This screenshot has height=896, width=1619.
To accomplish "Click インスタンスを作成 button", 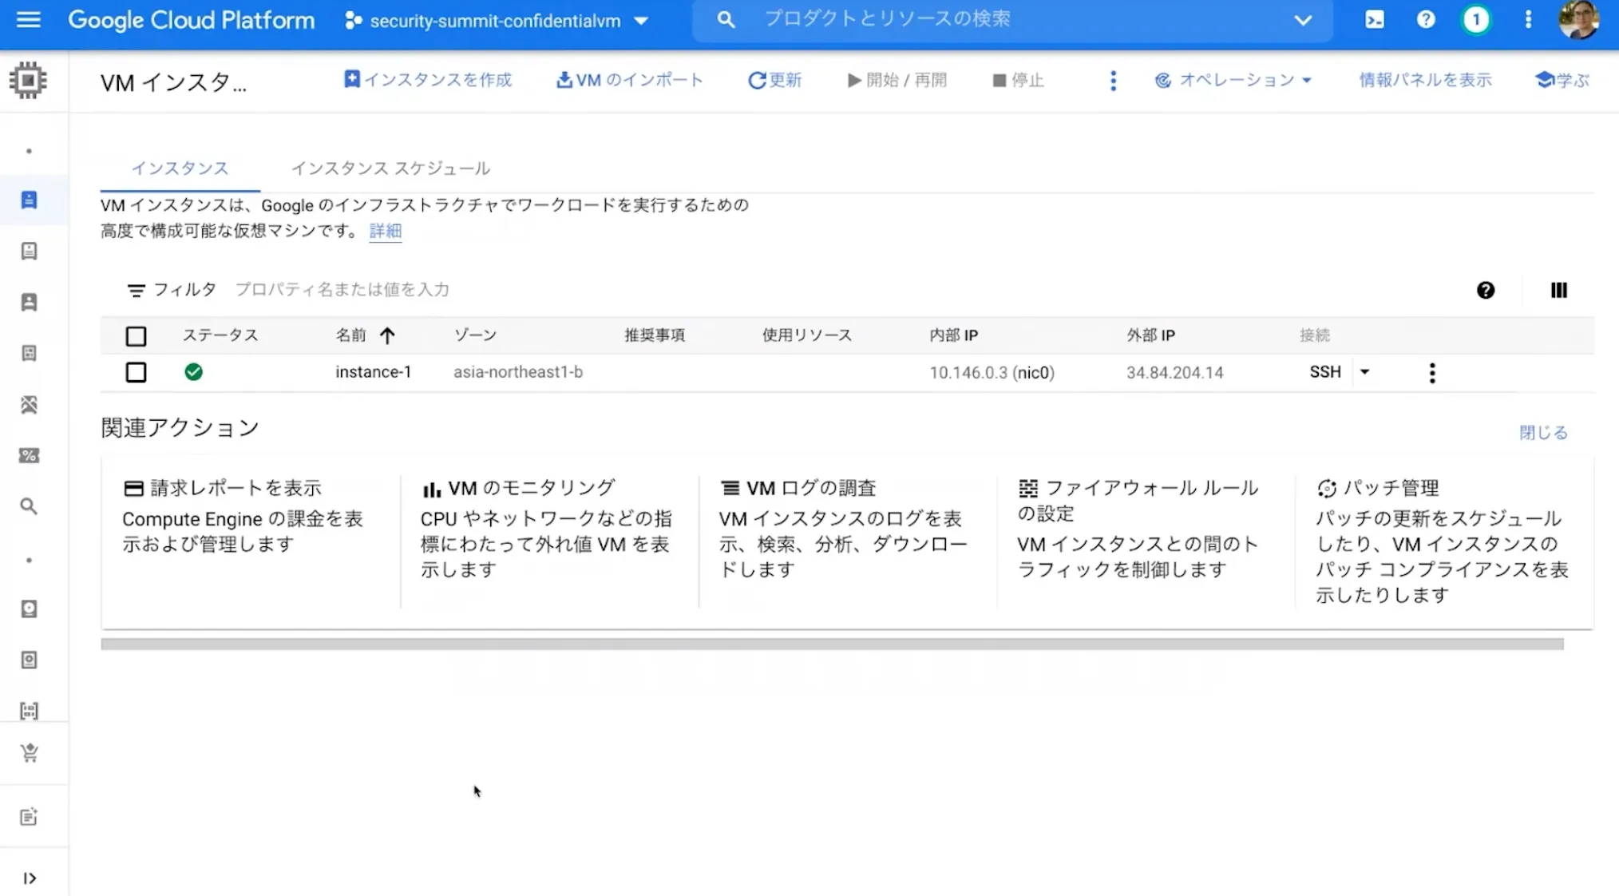I will 428,80.
